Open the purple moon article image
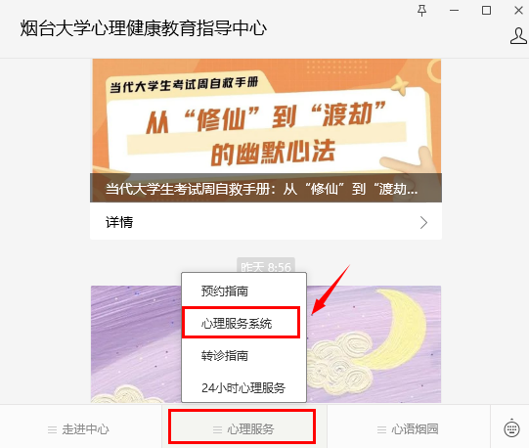 (x=374, y=344)
